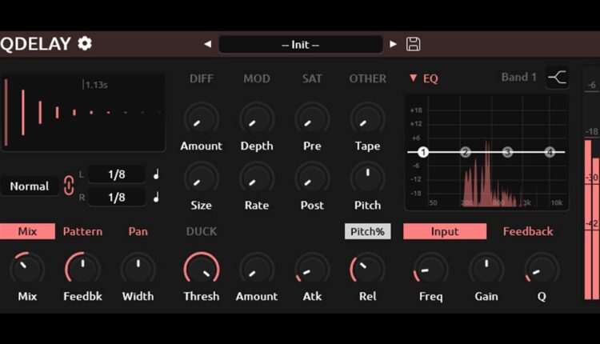Click the Width knob
600x344 pixels.
(x=138, y=270)
